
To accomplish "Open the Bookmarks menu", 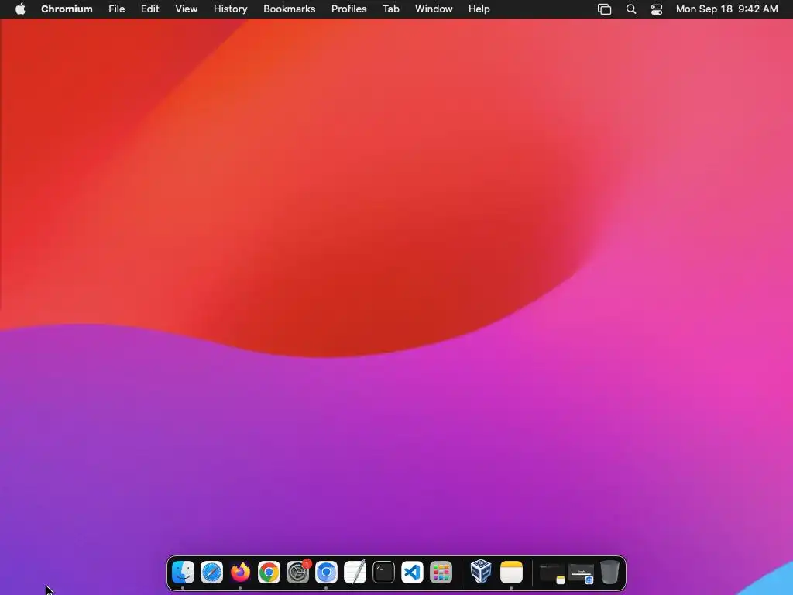I will 290,9.
